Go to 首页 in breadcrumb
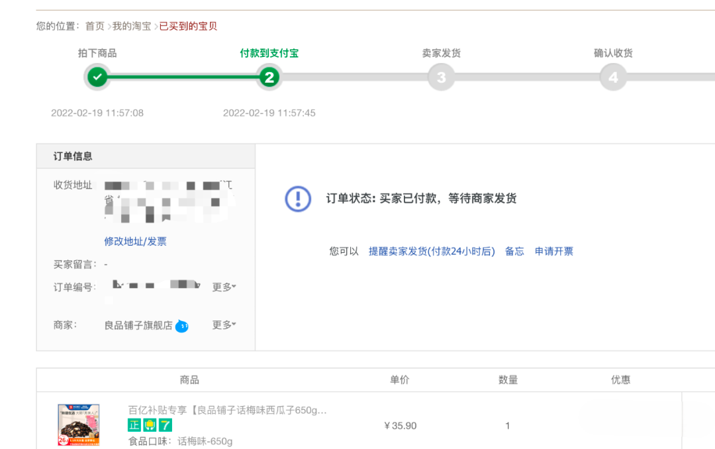 click(95, 26)
